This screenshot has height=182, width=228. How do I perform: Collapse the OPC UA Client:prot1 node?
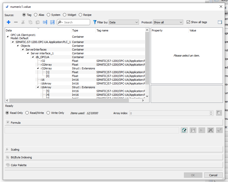click(8, 37)
